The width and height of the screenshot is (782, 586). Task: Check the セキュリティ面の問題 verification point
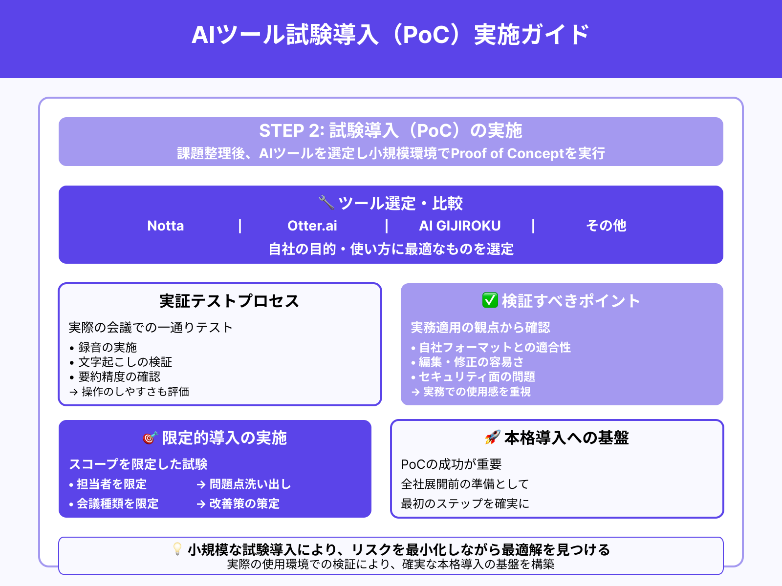tap(477, 377)
